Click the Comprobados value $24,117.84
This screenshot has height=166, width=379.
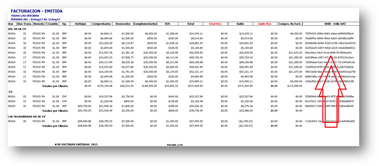tap(105, 62)
